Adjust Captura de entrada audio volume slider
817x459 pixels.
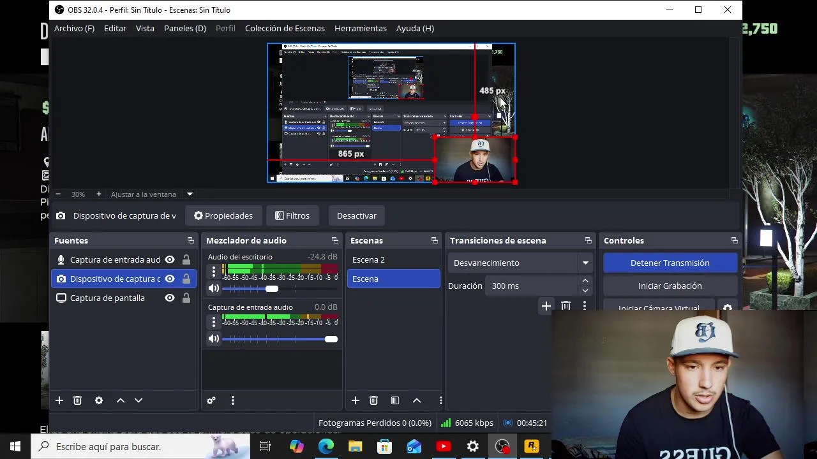pos(331,339)
